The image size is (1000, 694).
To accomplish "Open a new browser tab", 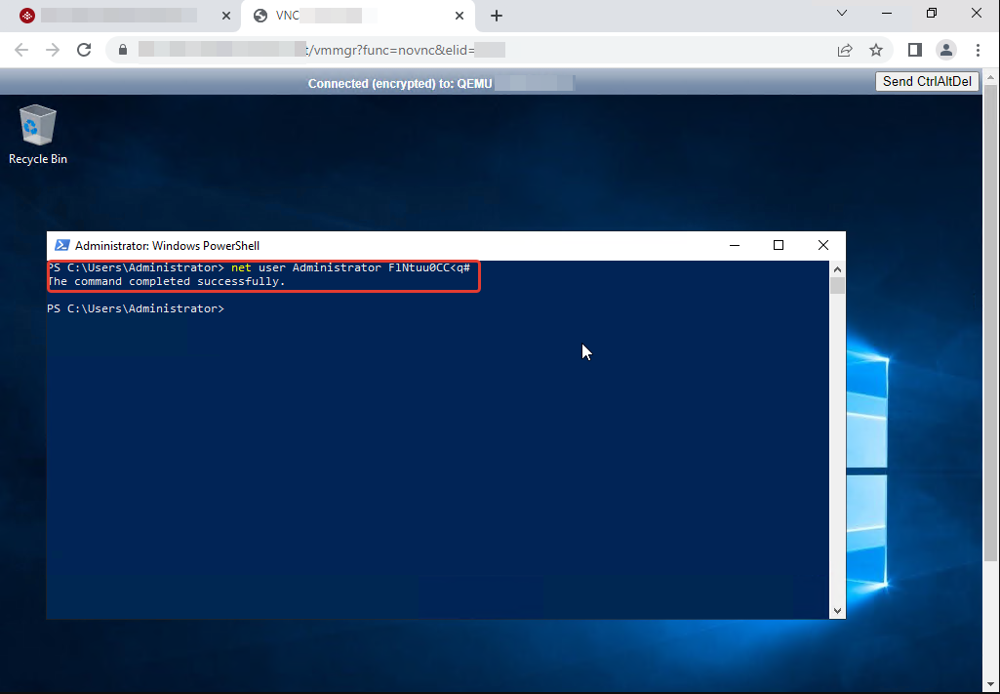I will coord(497,16).
